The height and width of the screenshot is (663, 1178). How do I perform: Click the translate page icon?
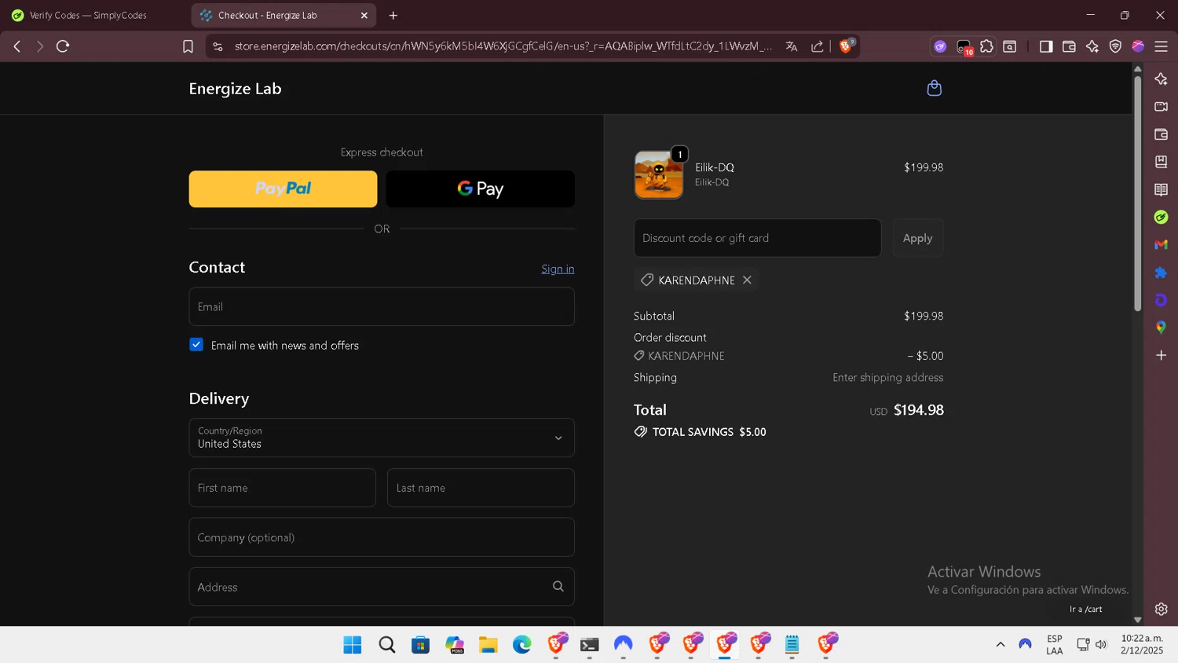coord(792,46)
